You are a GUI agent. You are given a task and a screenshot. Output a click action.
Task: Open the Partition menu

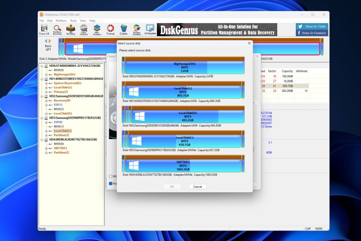[61, 21]
